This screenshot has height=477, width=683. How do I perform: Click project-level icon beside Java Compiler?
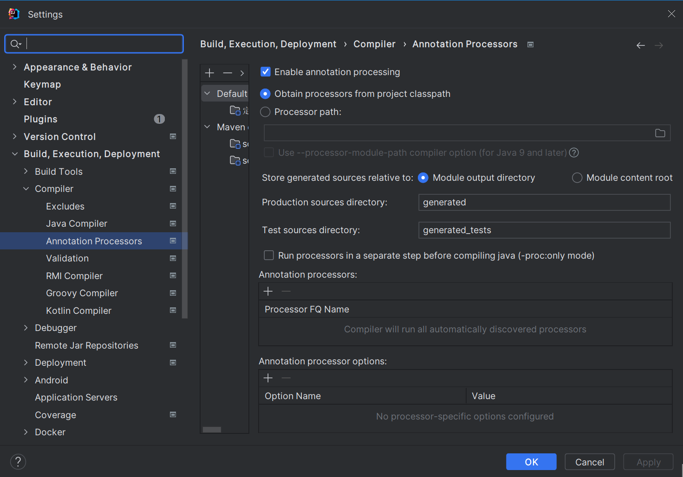173,223
